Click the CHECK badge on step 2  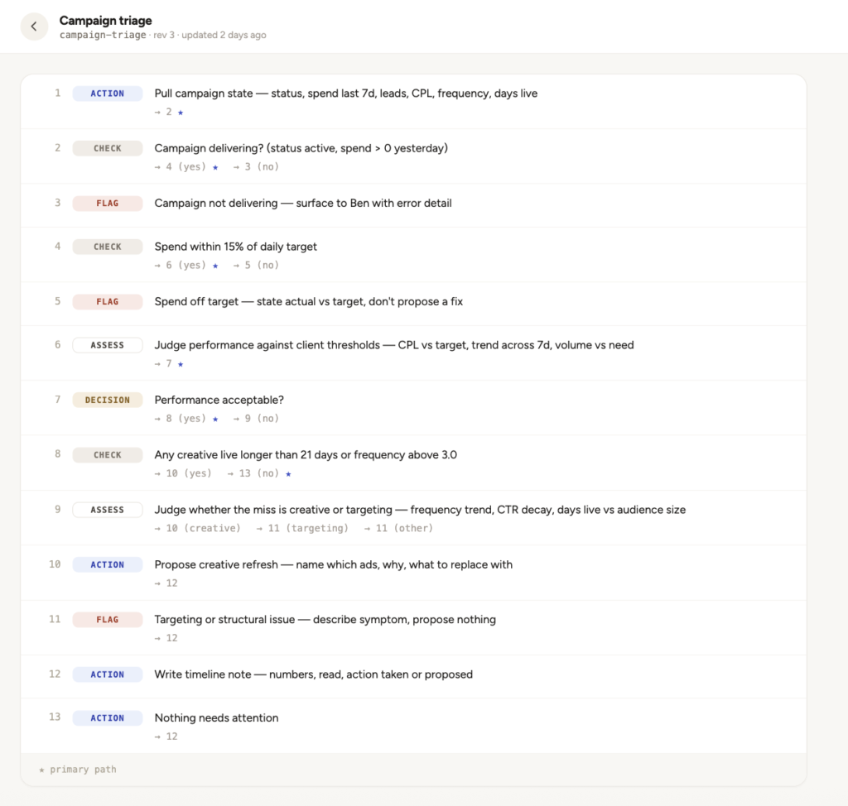[107, 148]
